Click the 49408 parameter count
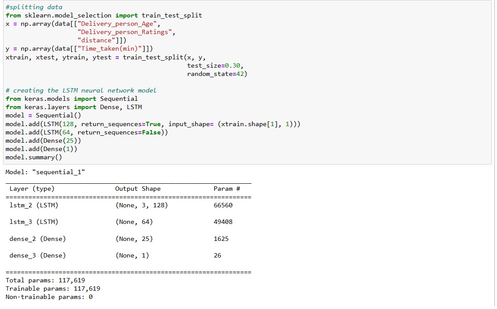The width and height of the screenshot is (497, 309). point(223,222)
